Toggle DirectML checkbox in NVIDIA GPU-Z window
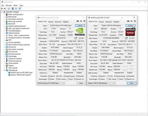 pos(77,76)
